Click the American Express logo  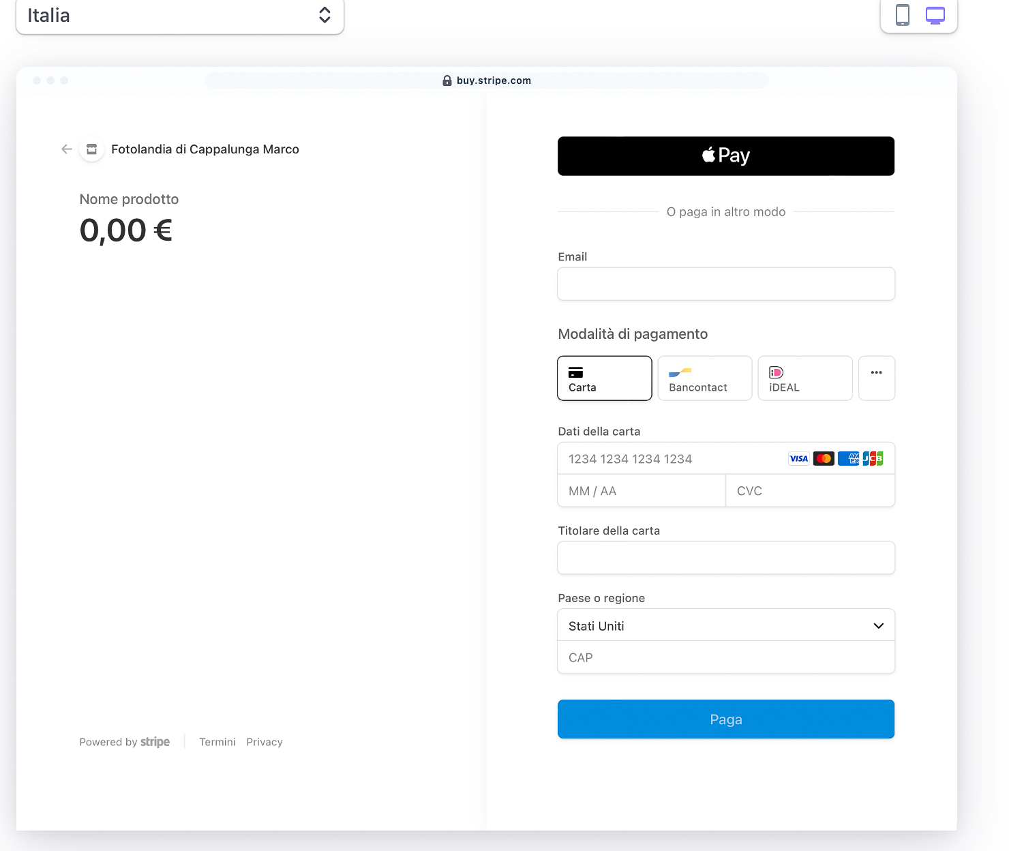pos(849,459)
